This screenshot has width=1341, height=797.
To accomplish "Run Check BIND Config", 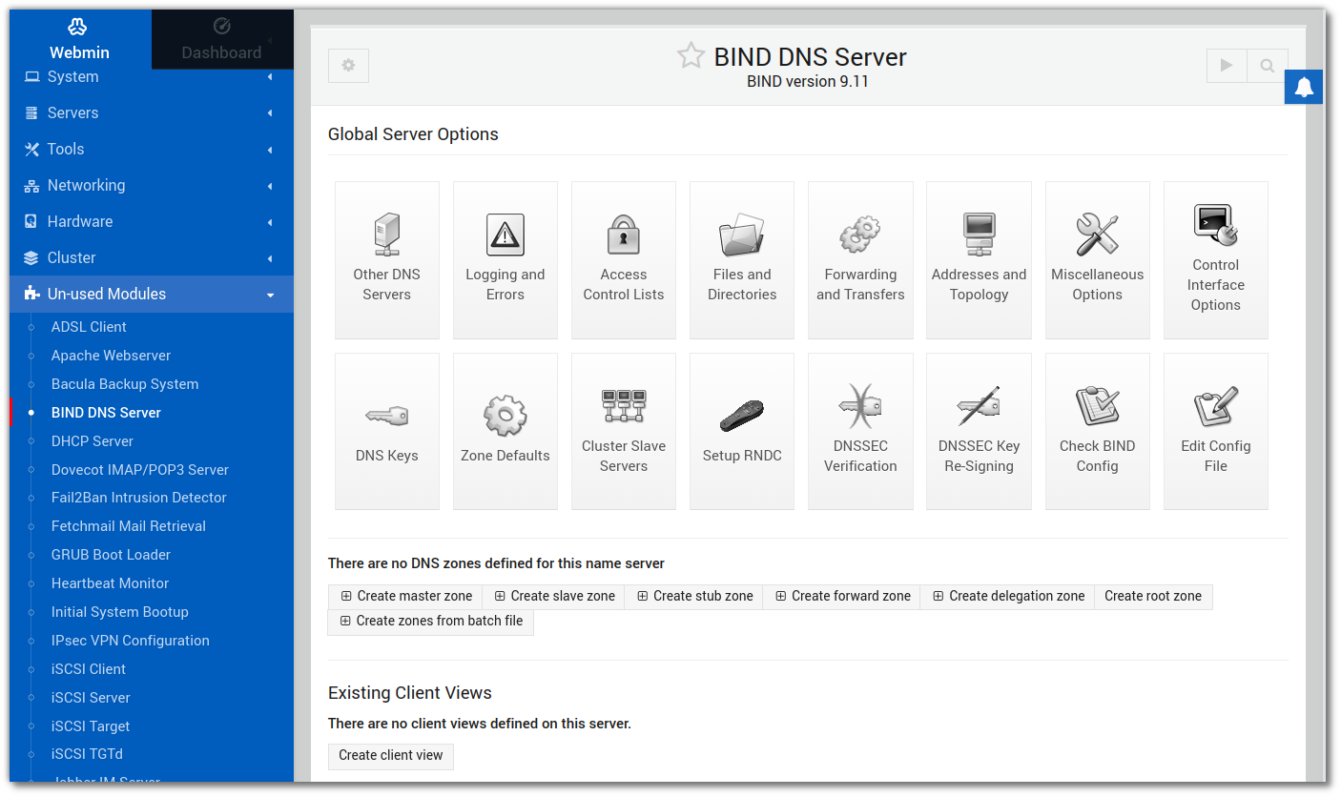I will click(1097, 431).
